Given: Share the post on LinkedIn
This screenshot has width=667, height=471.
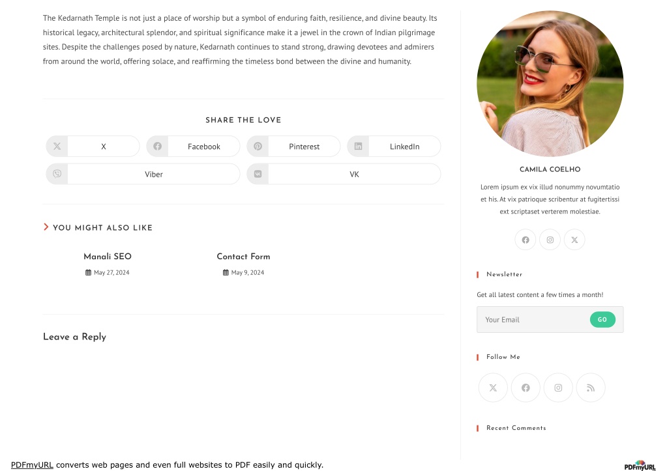Looking at the screenshot, I should (394, 146).
